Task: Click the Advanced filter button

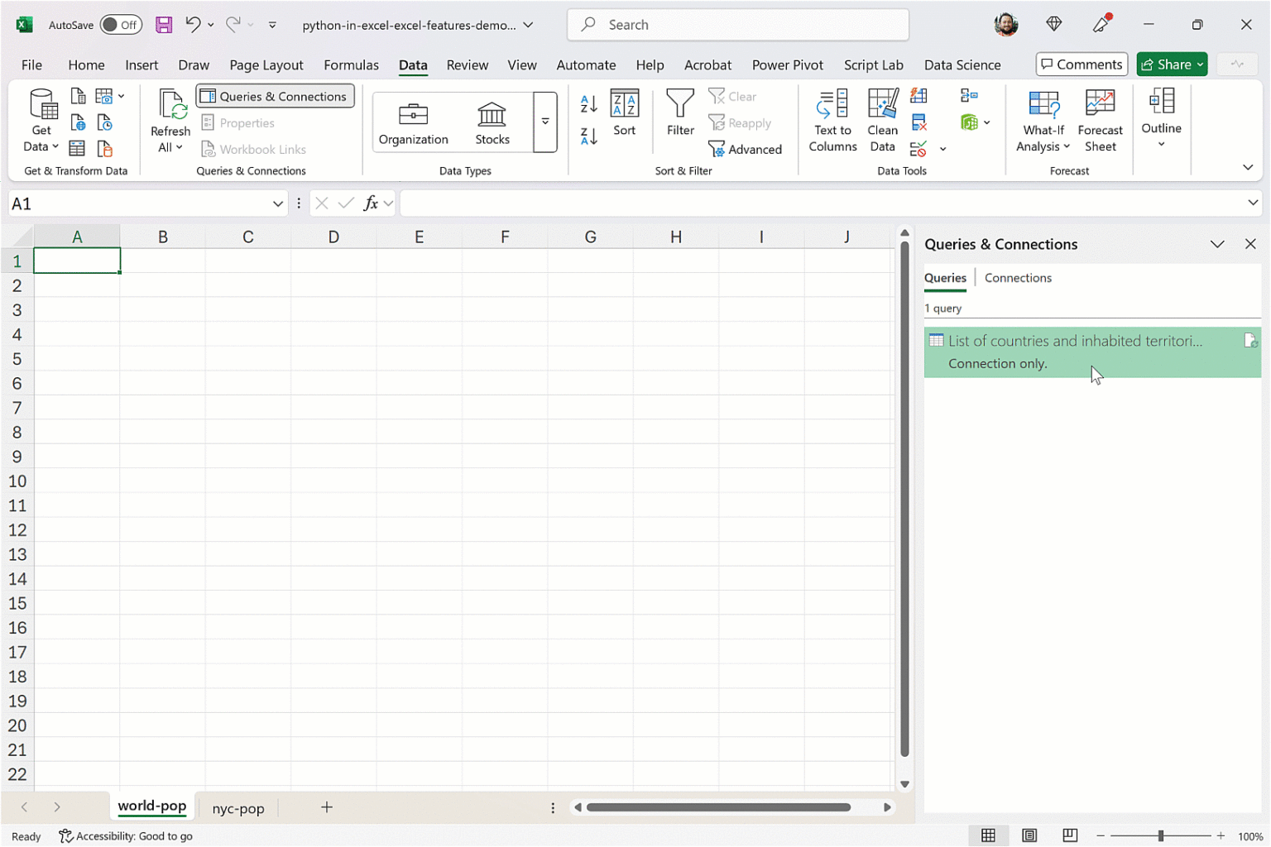Action: (745, 149)
